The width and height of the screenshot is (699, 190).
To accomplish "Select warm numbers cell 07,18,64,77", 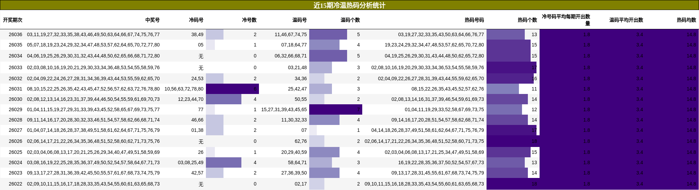I will [294, 45].
